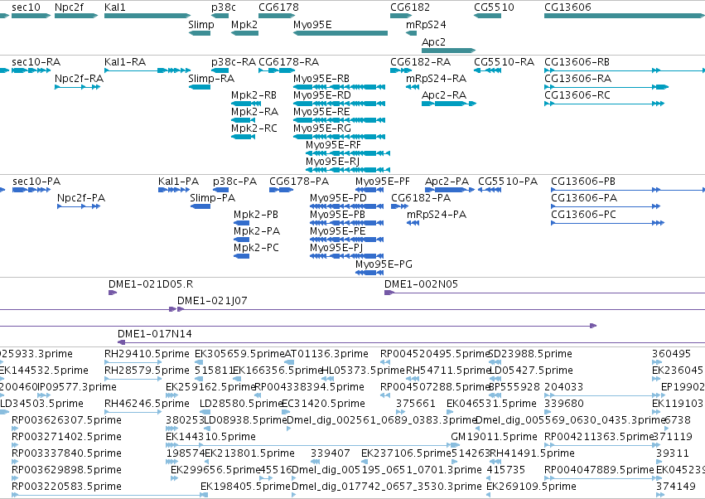705x499 pixels.
Task: Select the RH29410.5prime EST label
Action: [147, 354]
